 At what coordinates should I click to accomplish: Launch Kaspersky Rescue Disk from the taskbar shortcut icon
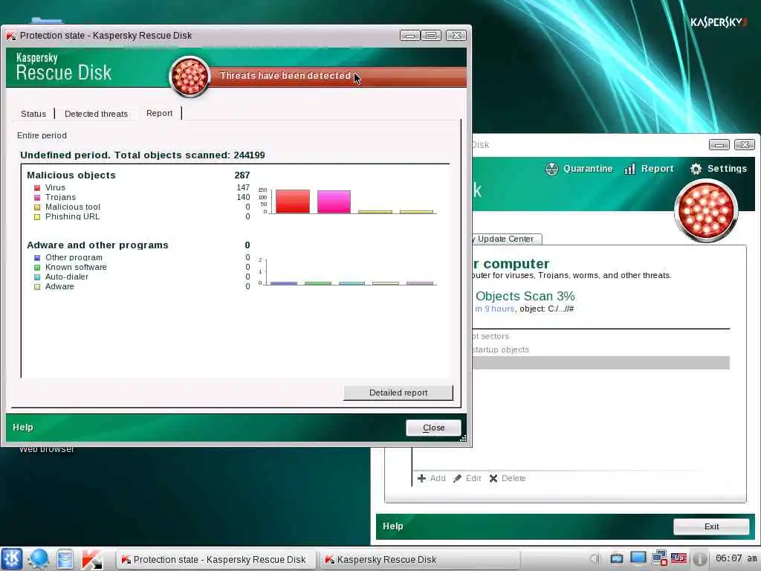click(x=91, y=559)
